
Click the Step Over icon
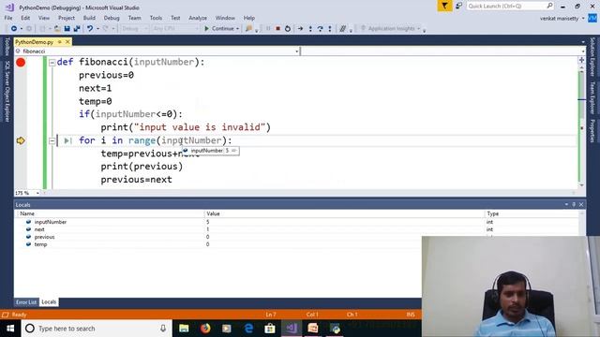pos(321,29)
